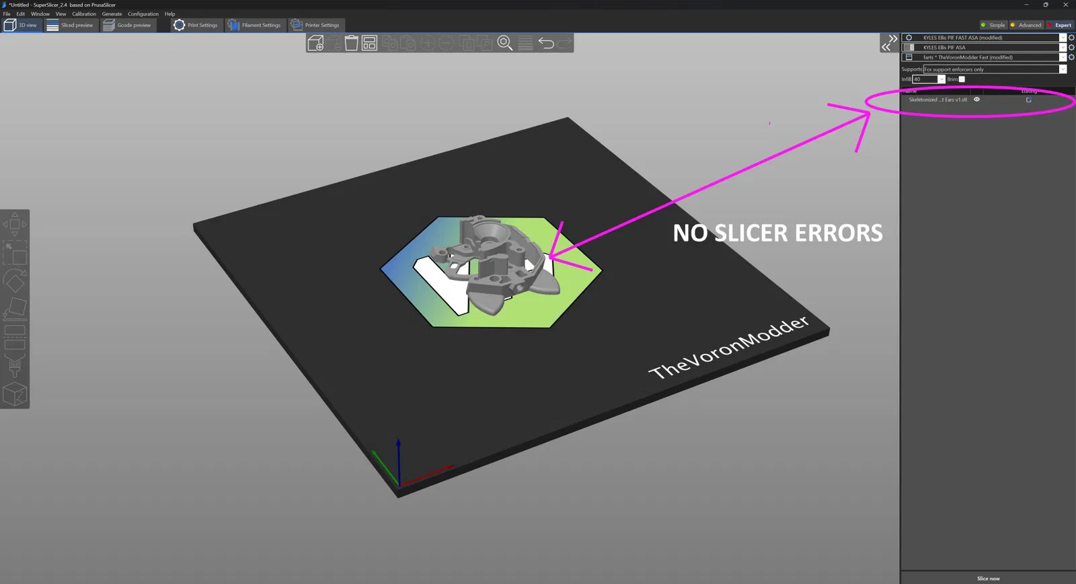Select the Place on face tool
Screen dimensions: 1076x584
(x=15, y=307)
